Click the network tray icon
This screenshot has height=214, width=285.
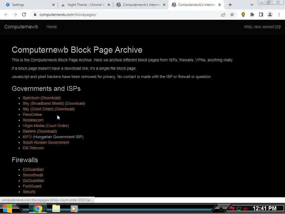(239, 208)
